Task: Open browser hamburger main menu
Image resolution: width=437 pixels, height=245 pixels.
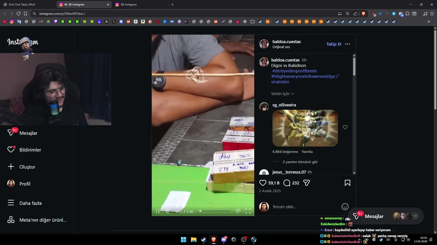Action: pyautogui.click(x=432, y=14)
